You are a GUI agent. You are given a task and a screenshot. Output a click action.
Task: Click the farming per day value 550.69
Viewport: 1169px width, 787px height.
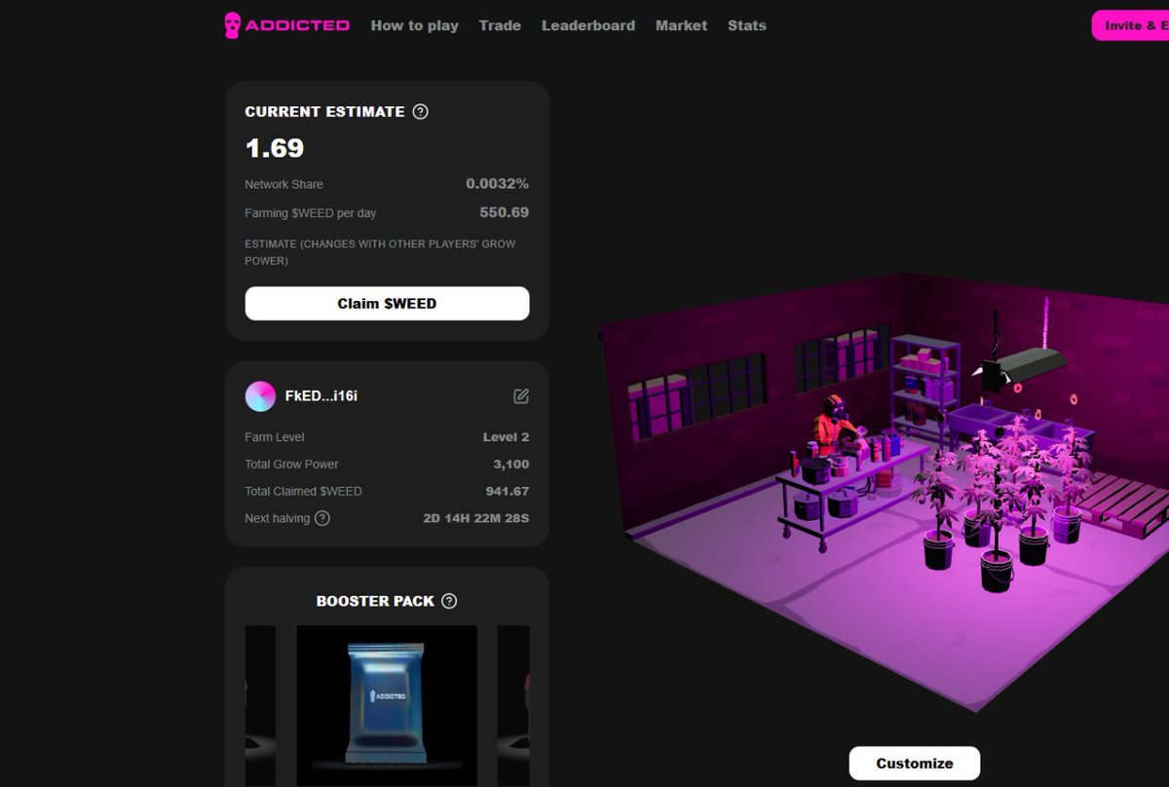point(504,212)
